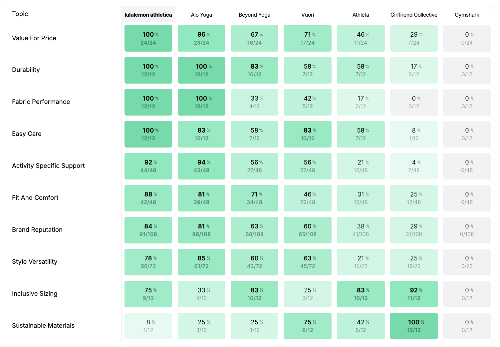This screenshot has height=347, width=500.
Task: Click the Beyond Yoga column header
Action: click(x=254, y=15)
